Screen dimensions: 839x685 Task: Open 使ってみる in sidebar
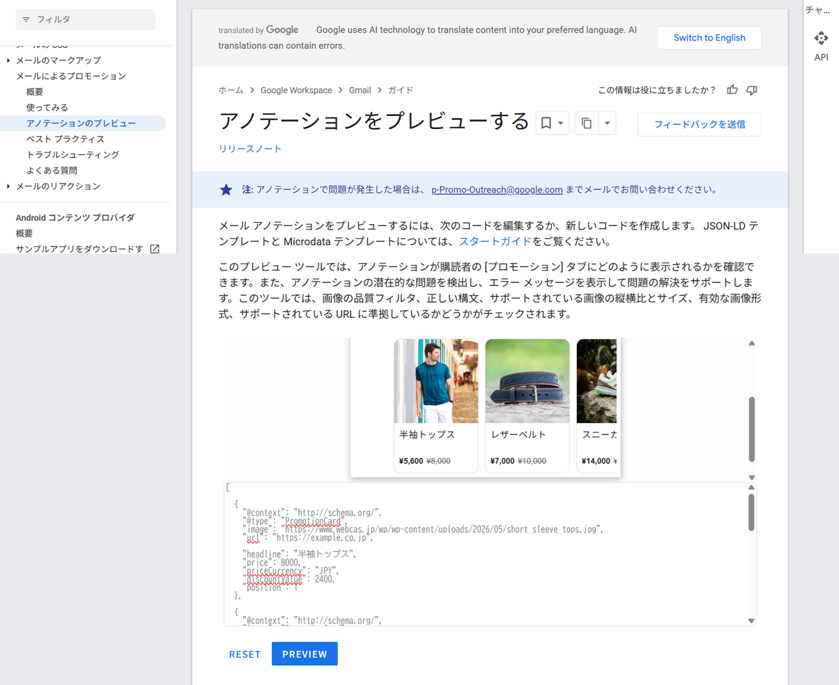(x=47, y=108)
